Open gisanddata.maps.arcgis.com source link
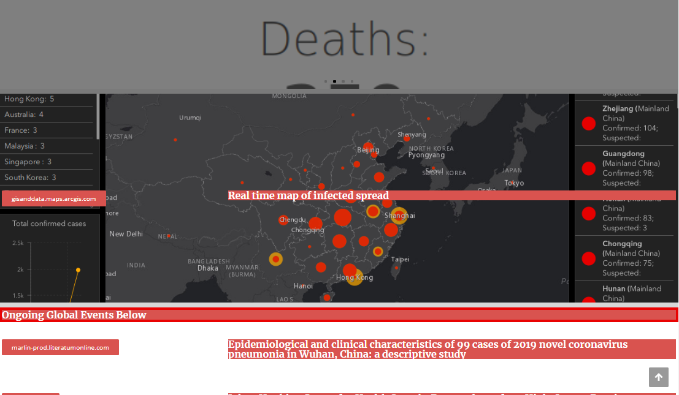This screenshot has width=679, height=395. click(x=54, y=199)
